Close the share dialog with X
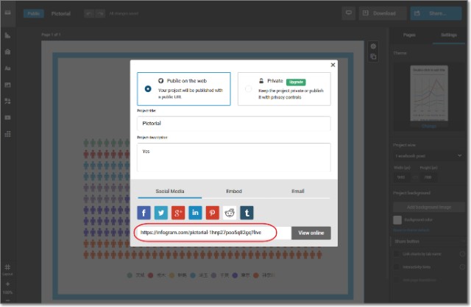The image size is (471, 307). click(333, 65)
